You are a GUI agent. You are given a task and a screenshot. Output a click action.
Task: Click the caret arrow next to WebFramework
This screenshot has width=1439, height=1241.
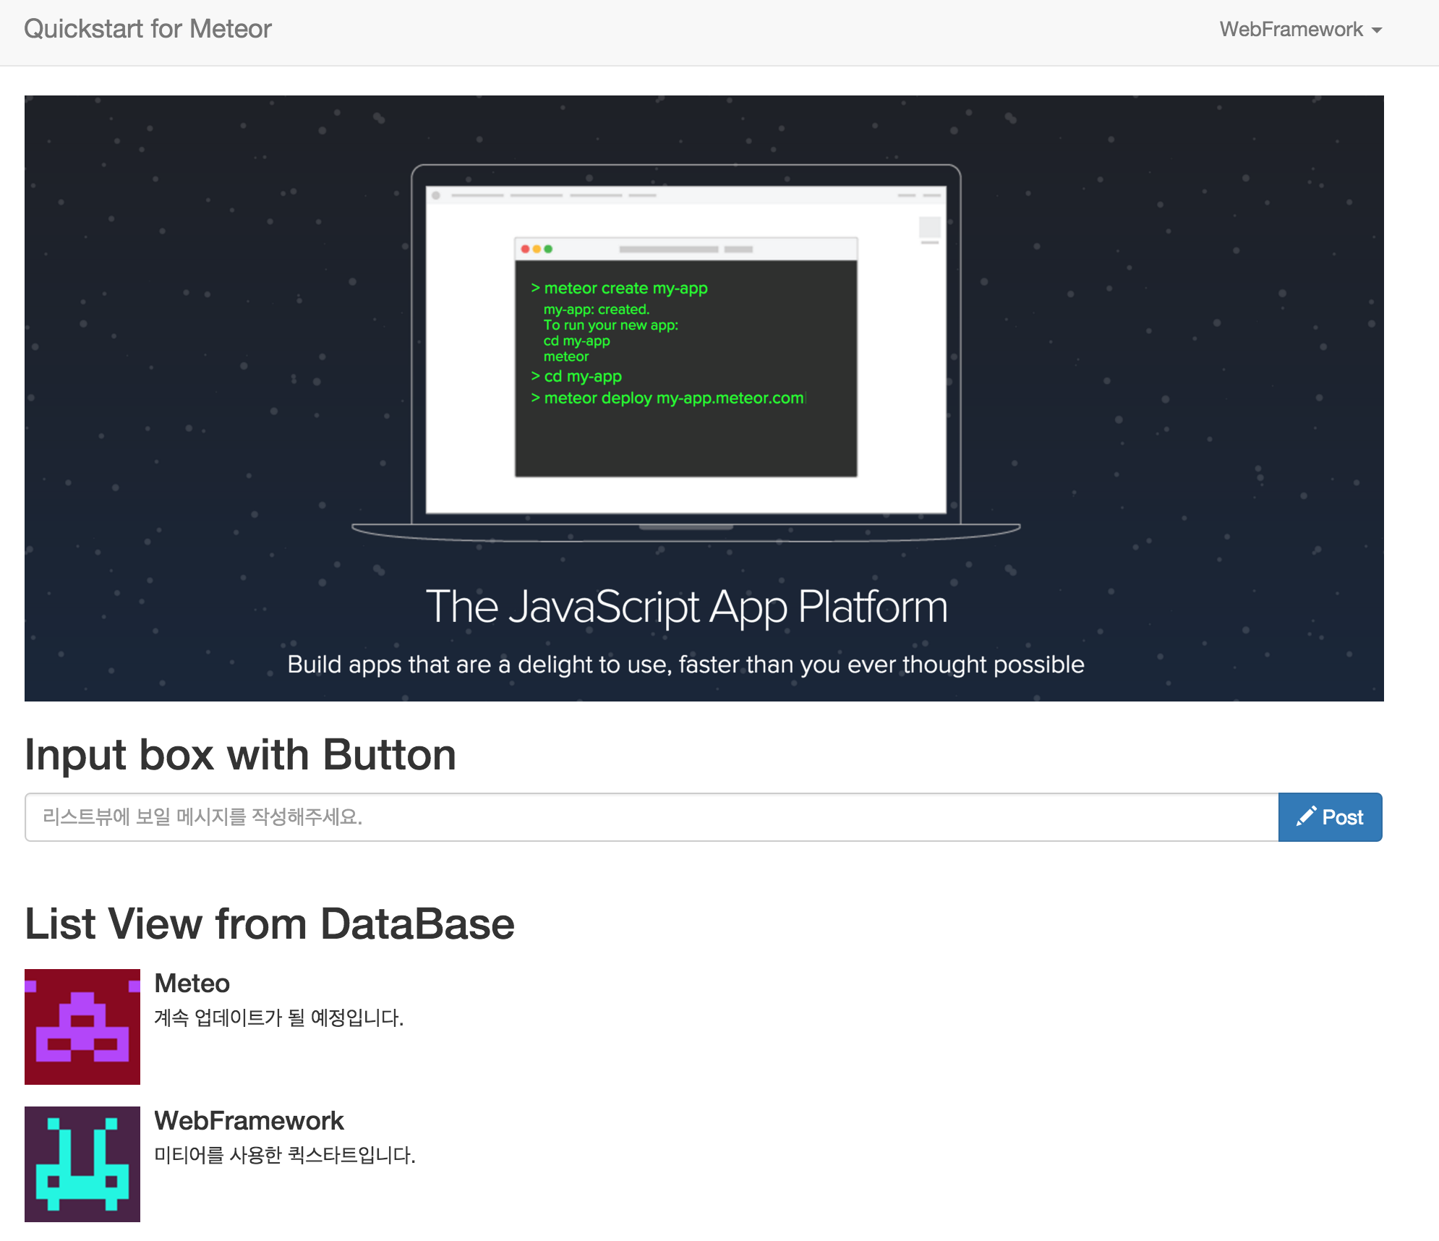[x=1377, y=30]
